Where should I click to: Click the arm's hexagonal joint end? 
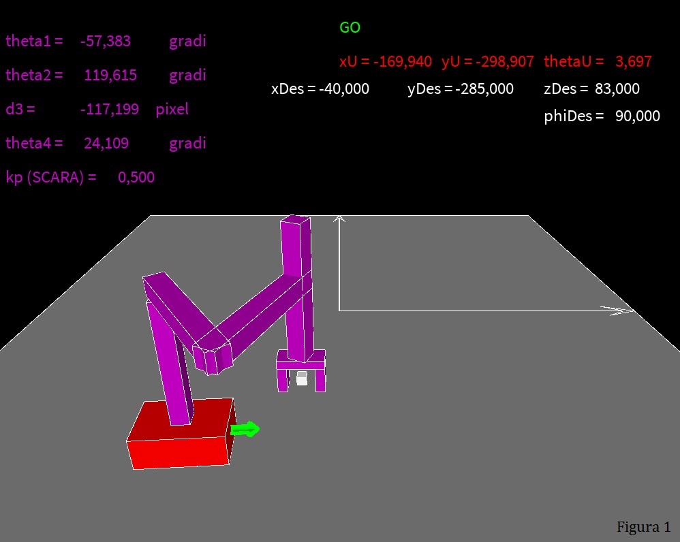212,357
